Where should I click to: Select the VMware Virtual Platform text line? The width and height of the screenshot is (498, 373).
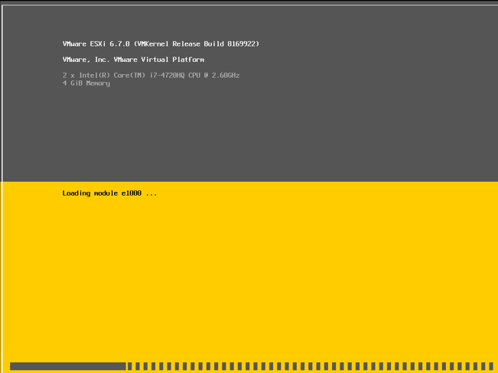[133, 60]
